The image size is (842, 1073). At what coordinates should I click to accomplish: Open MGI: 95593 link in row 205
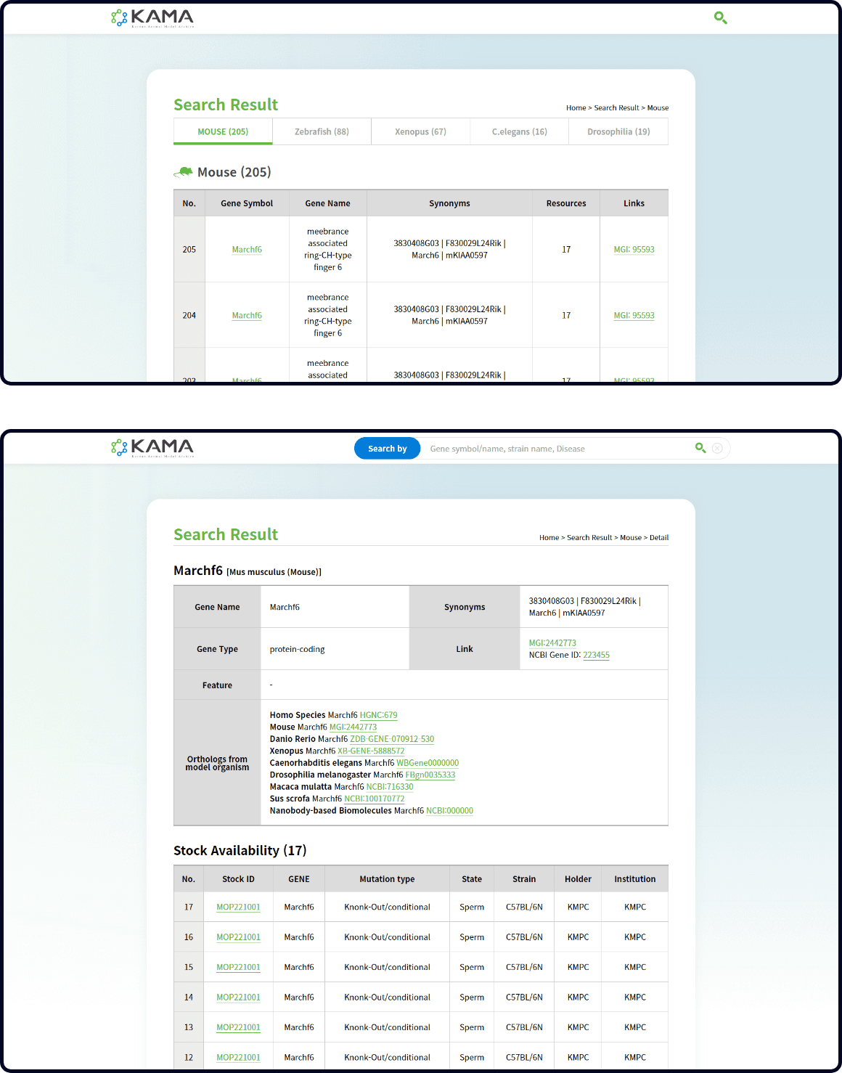pos(634,249)
